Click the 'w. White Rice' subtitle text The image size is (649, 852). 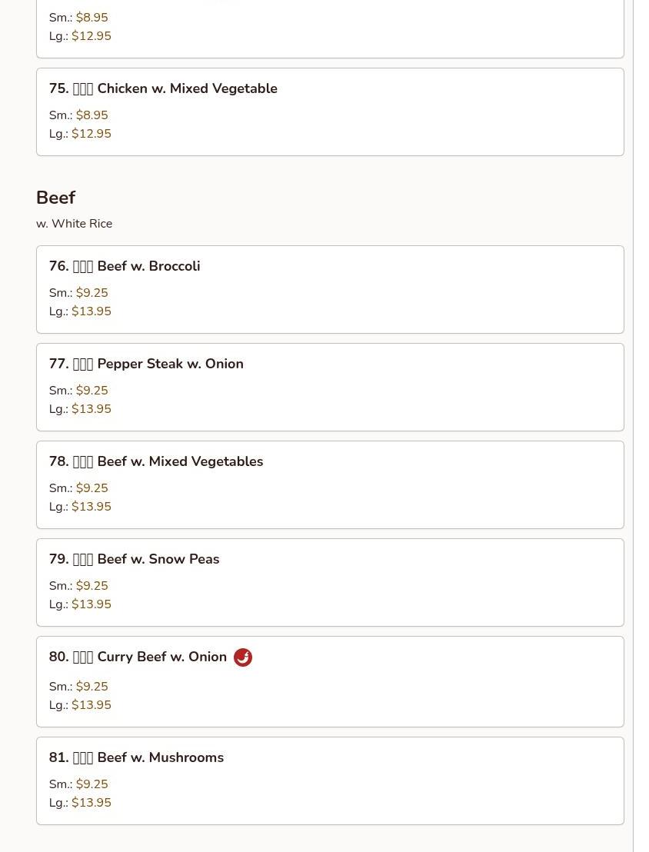pos(74,223)
